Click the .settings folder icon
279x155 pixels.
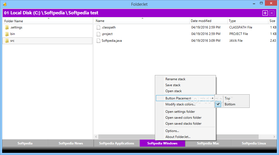coord(7,27)
